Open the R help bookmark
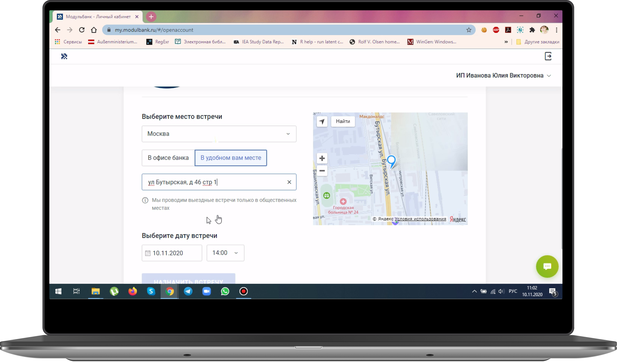This screenshot has width=617, height=362. [317, 42]
